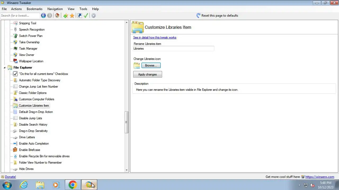Image resolution: width=339 pixels, height=190 pixels.
Task: Select Folder View Number to Remember
Action: (40, 163)
